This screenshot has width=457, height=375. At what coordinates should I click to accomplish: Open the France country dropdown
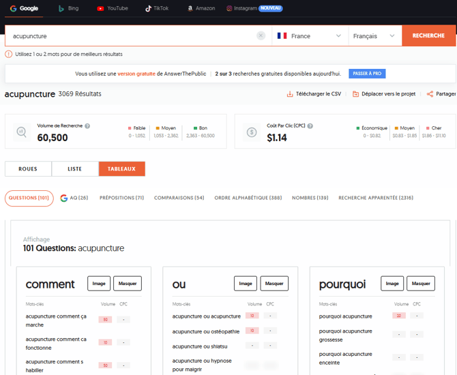[x=309, y=36]
